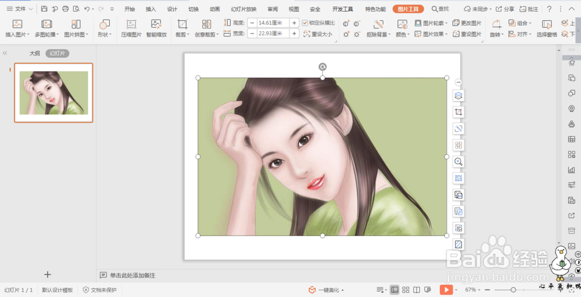Click the 查找 (Find) search button
The width and height of the screenshot is (581, 297).
[x=440, y=9]
